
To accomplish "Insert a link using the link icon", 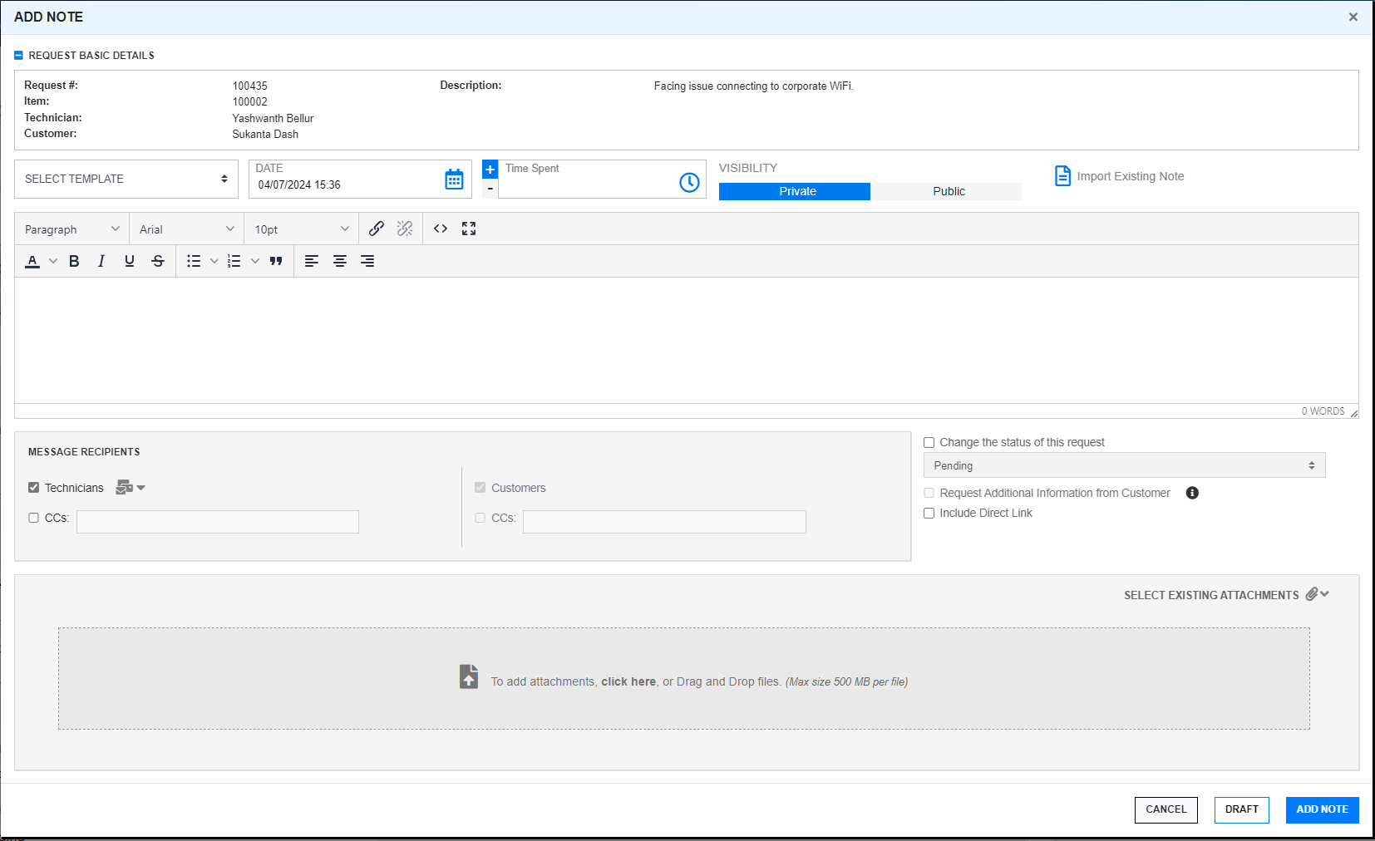I will click(377, 229).
